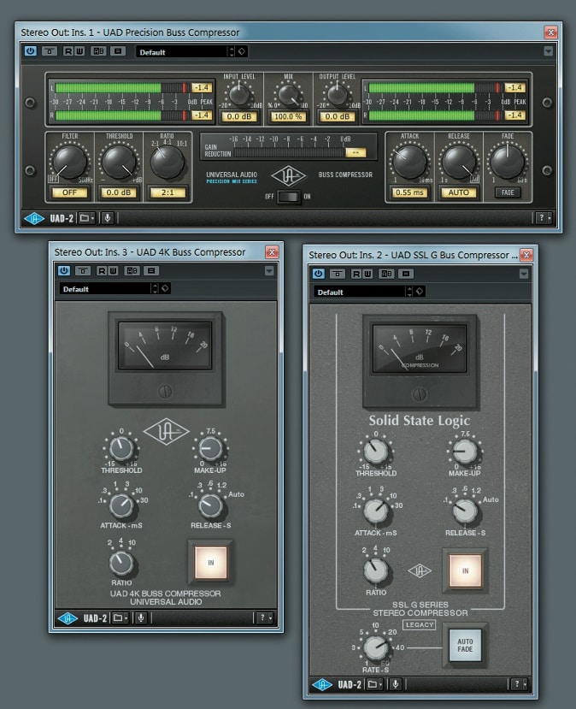Expand top-right arrow menu in Precision window
This screenshot has height=709, width=576.
coord(548,51)
